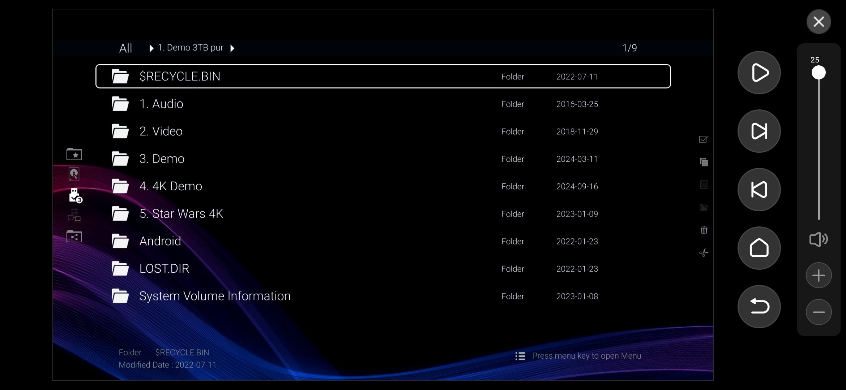Select the USB storage source icon
The image size is (846, 390).
coord(75,195)
